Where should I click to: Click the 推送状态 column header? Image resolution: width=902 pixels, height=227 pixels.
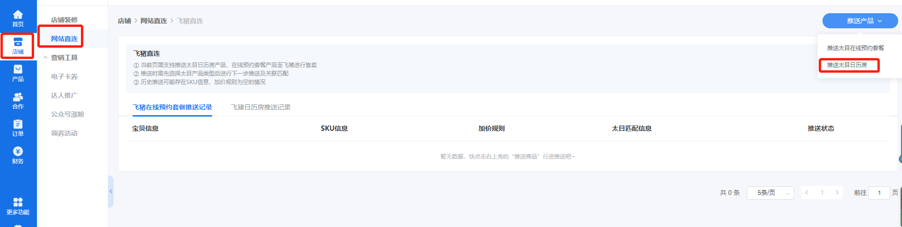821,128
